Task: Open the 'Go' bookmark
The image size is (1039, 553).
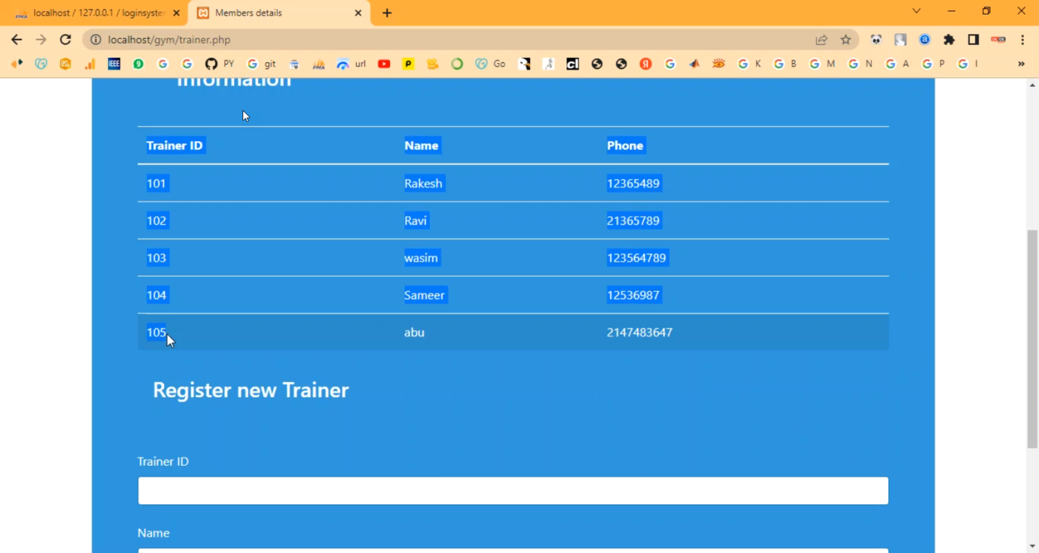Action: (x=491, y=64)
